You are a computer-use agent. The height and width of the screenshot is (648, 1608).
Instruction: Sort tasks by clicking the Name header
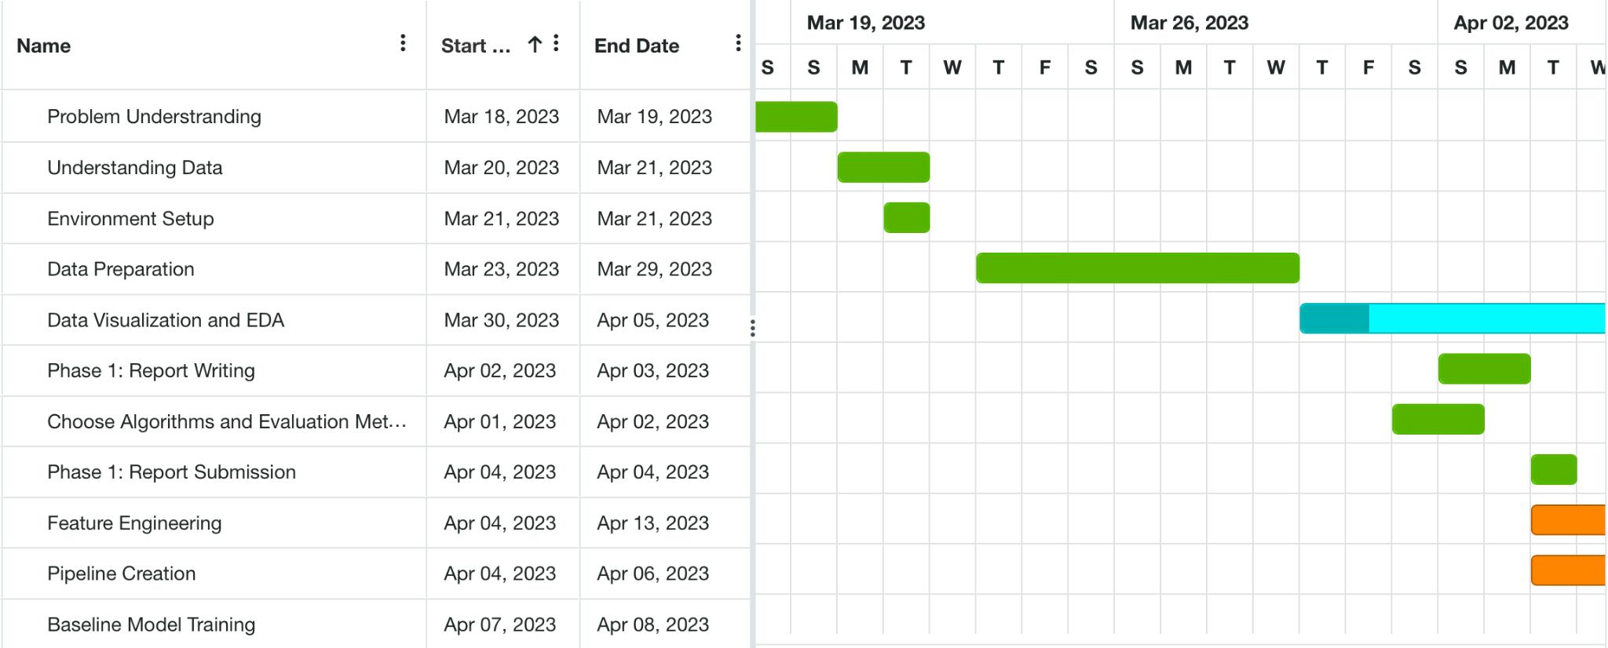[43, 46]
